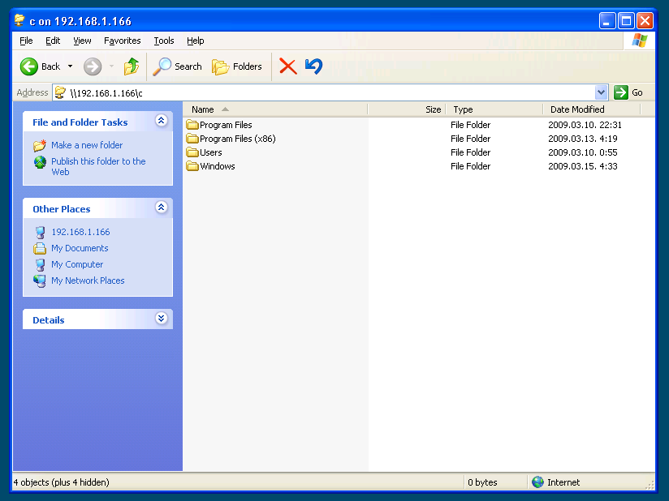Click the address field showing \\192.168.1.166\c
The image size is (669, 501).
325,92
